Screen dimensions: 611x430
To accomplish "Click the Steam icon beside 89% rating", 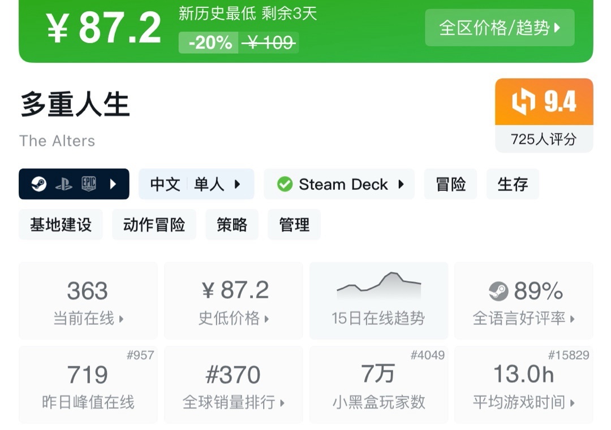I will (x=498, y=292).
